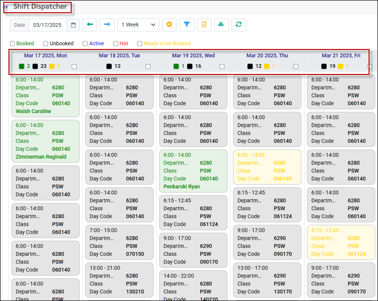Select Thursday's 6:15 - 12:45 shift card
This screenshot has height=301, width=378.
(x=267, y=204)
